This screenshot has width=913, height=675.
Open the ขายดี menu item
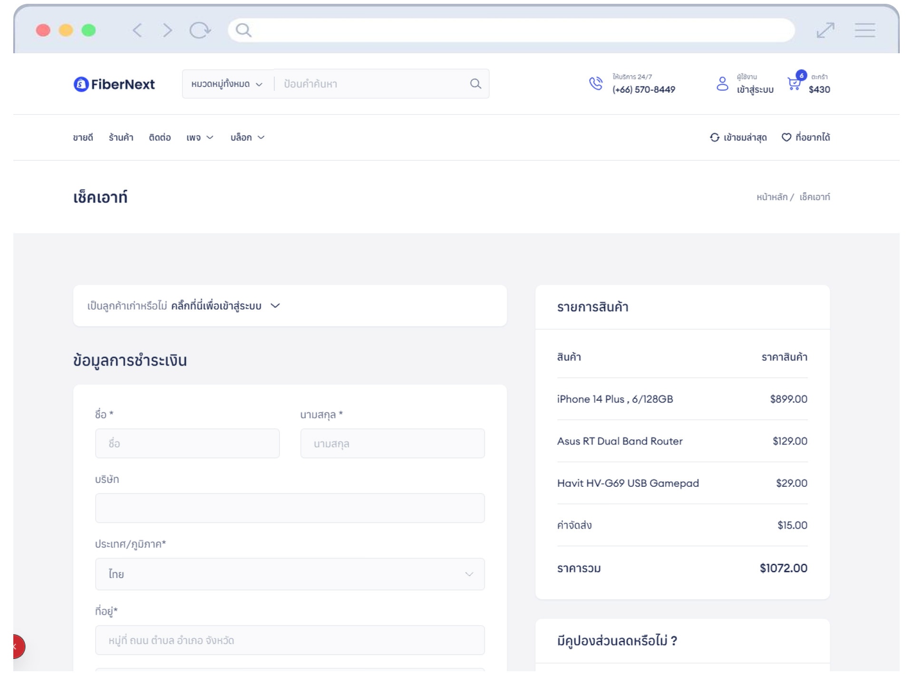point(83,137)
